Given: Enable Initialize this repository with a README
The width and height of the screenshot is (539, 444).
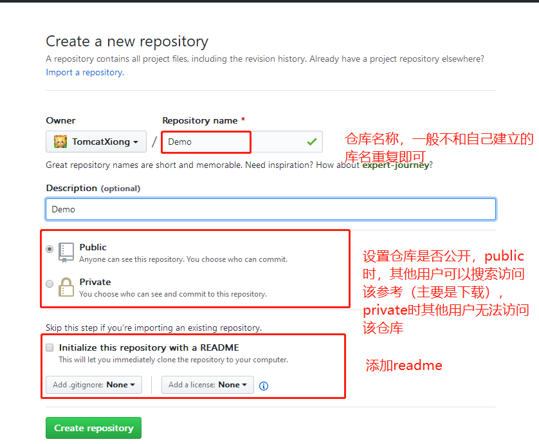Looking at the screenshot, I should [x=50, y=347].
